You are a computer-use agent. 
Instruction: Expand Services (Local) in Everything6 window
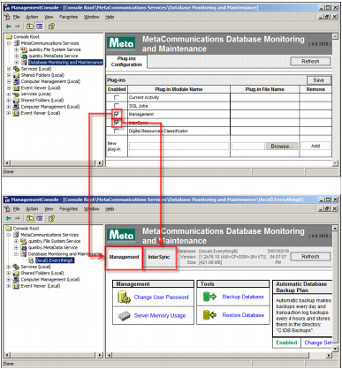9,267
